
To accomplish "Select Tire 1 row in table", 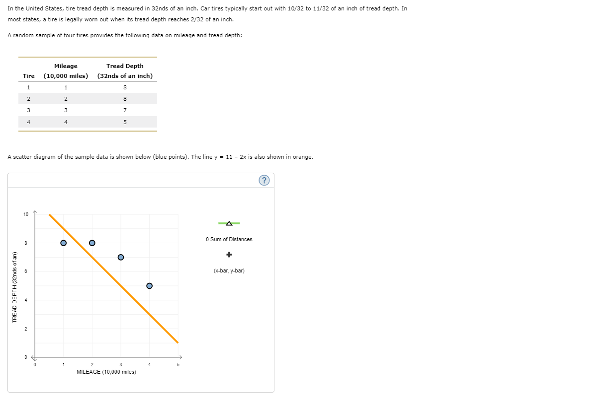I will (x=88, y=87).
